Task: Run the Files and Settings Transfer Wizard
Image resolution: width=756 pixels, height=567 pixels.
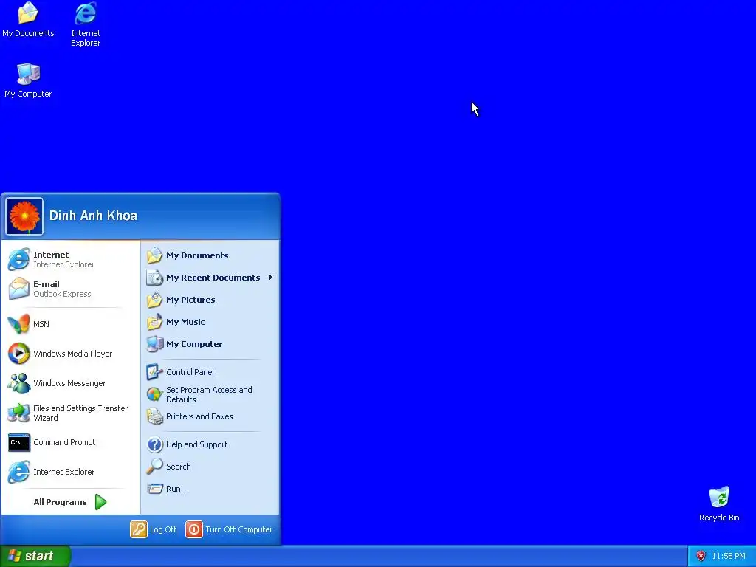Action: pyautogui.click(x=70, y=413)
